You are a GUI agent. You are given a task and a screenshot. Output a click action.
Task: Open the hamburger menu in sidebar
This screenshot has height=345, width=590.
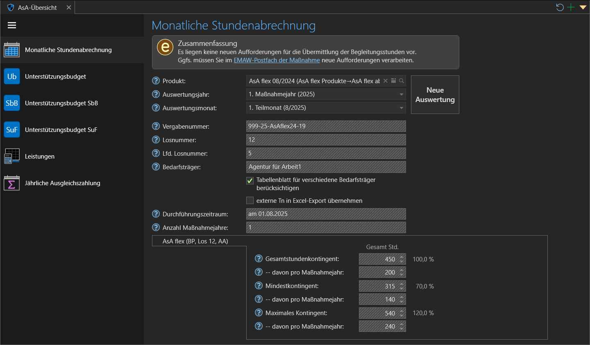[12, 25]
